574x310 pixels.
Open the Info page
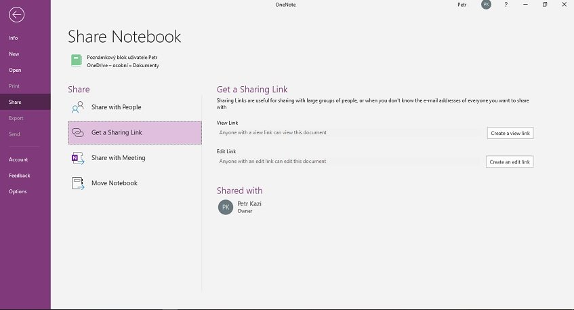pos(25,38)
